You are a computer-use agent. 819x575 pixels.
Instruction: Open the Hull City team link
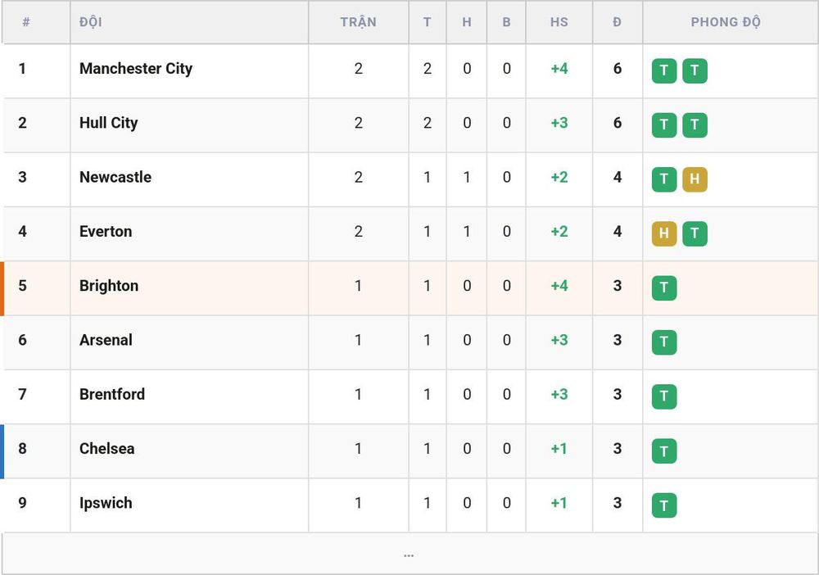pyautogui.click(x=109, y=123)
